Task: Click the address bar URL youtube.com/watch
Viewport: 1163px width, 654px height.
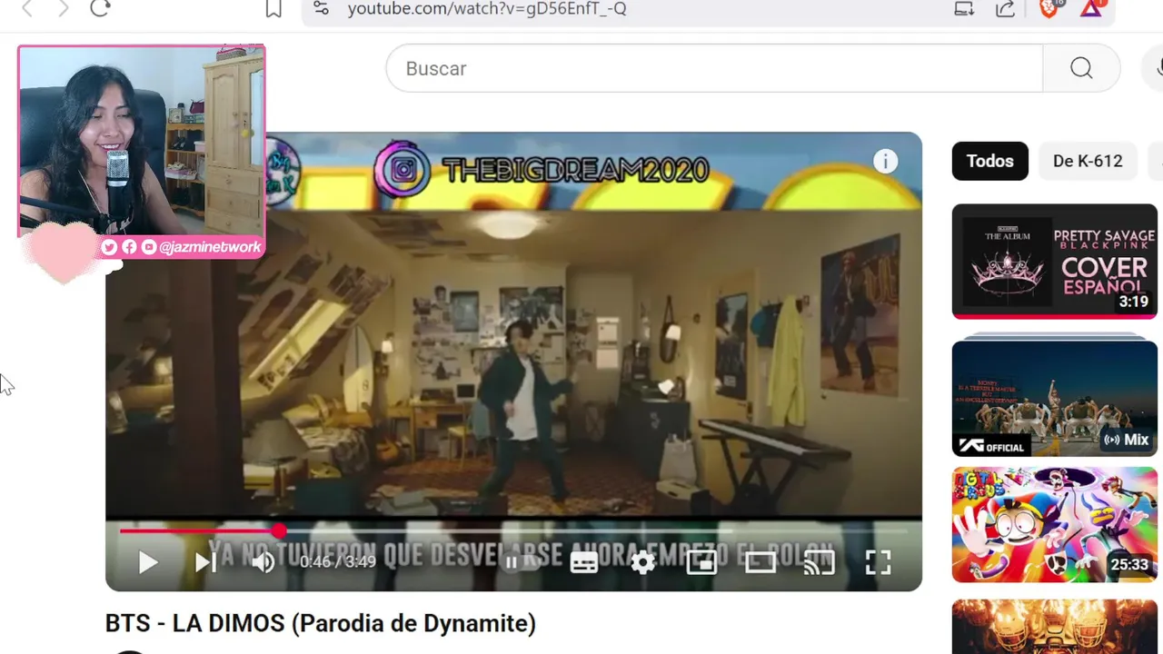Action: (487, 9)
